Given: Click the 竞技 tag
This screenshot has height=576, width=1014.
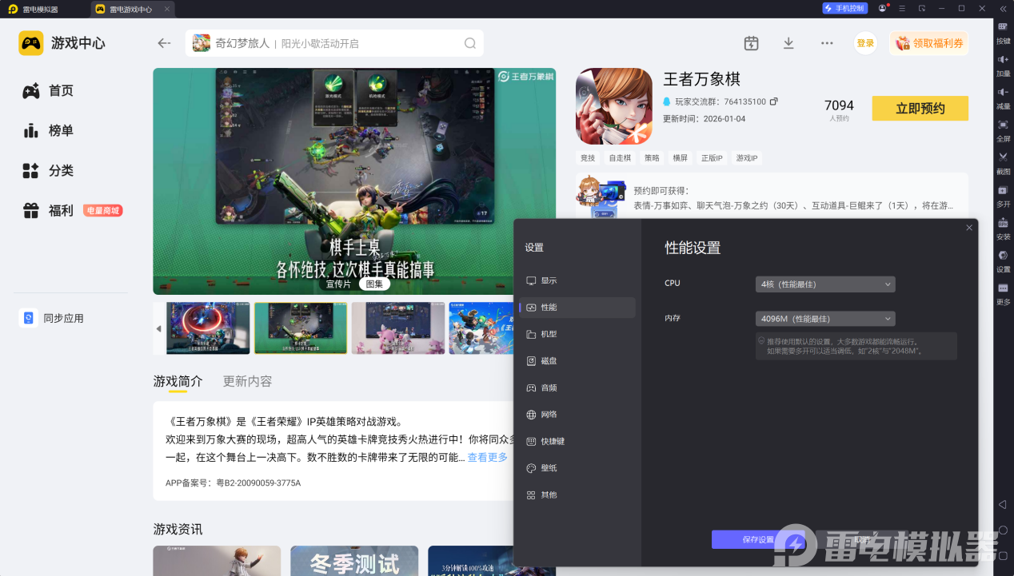Looking at the screenshot, I should 588,158.
